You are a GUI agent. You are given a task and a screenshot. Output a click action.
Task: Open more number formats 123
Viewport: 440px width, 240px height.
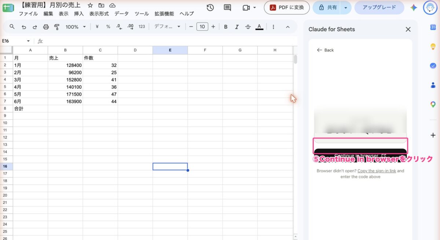tap(142, 27)
